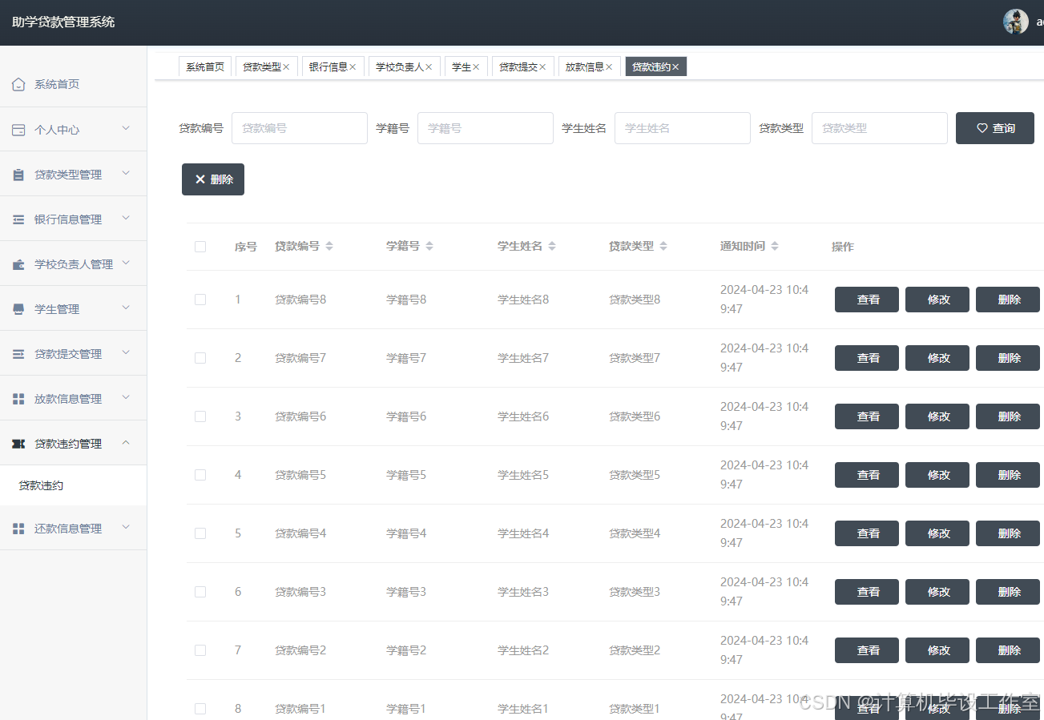Close the 学生 tab
This screenshot has height=720, width=1044.
pos(476,67)
